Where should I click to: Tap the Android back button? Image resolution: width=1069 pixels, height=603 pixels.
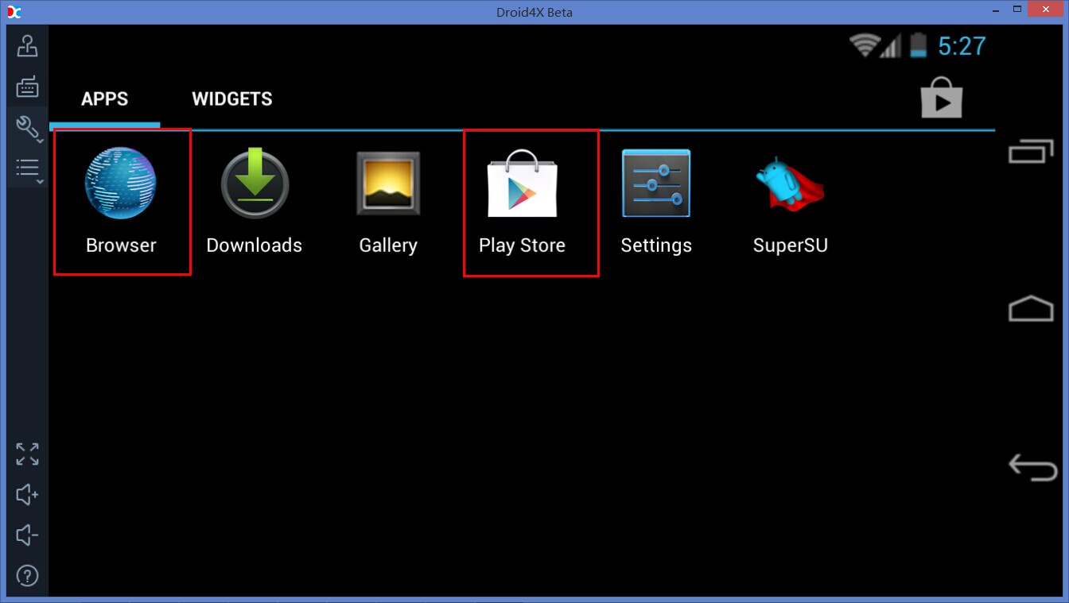tap(1032, 467)
